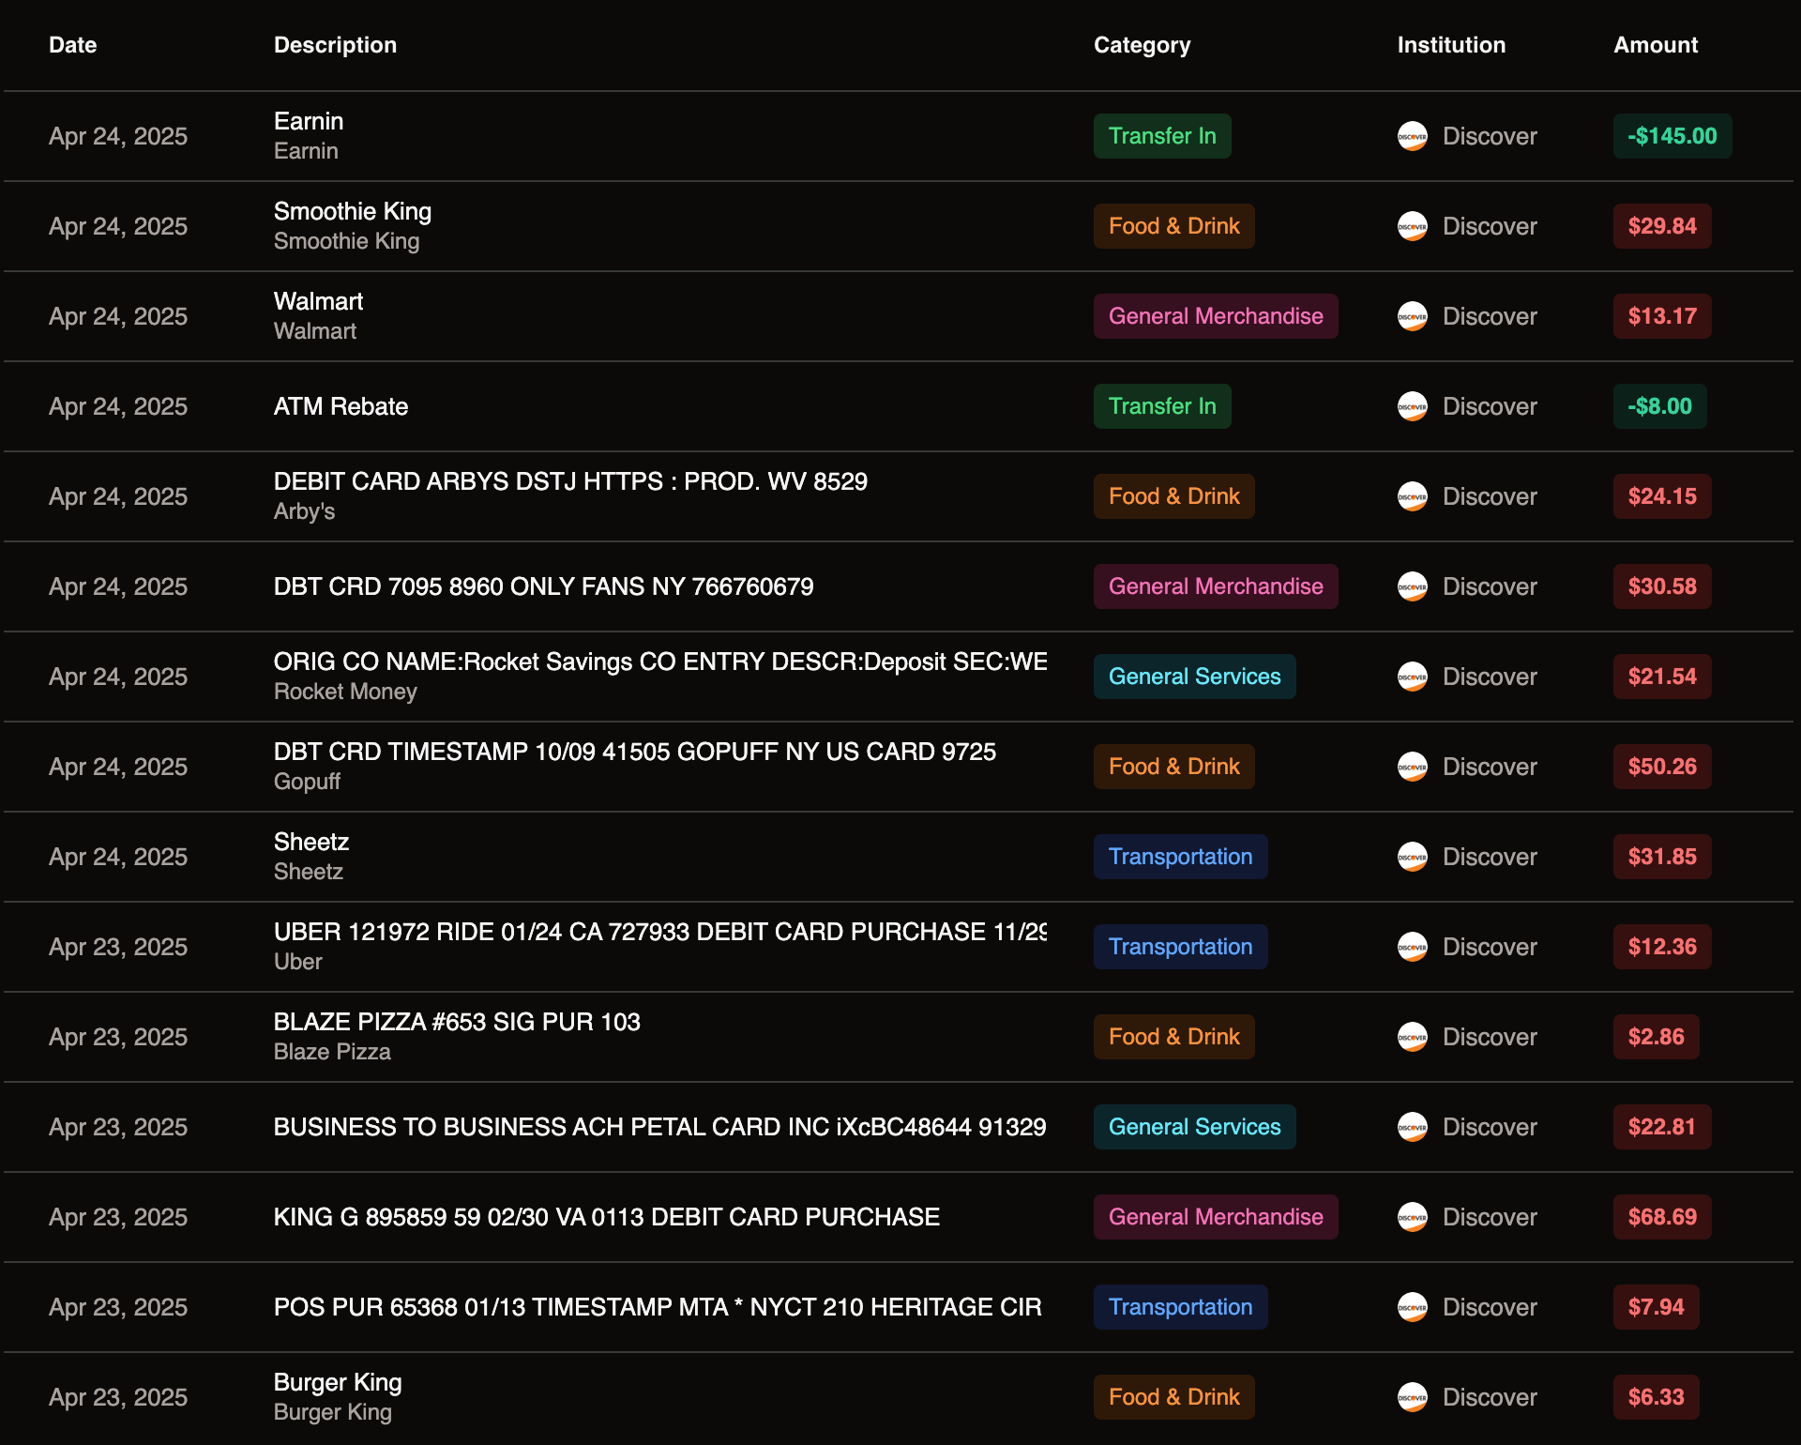Viewport: 1801px width, 1445px height.
Task: Select the Description column header
Action: (x=335, y=44)
